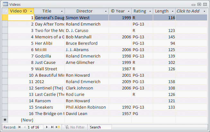Open the Director column dropdown arrow
Viewport: 210px width, 132px height.
click(x=106, y=11)
